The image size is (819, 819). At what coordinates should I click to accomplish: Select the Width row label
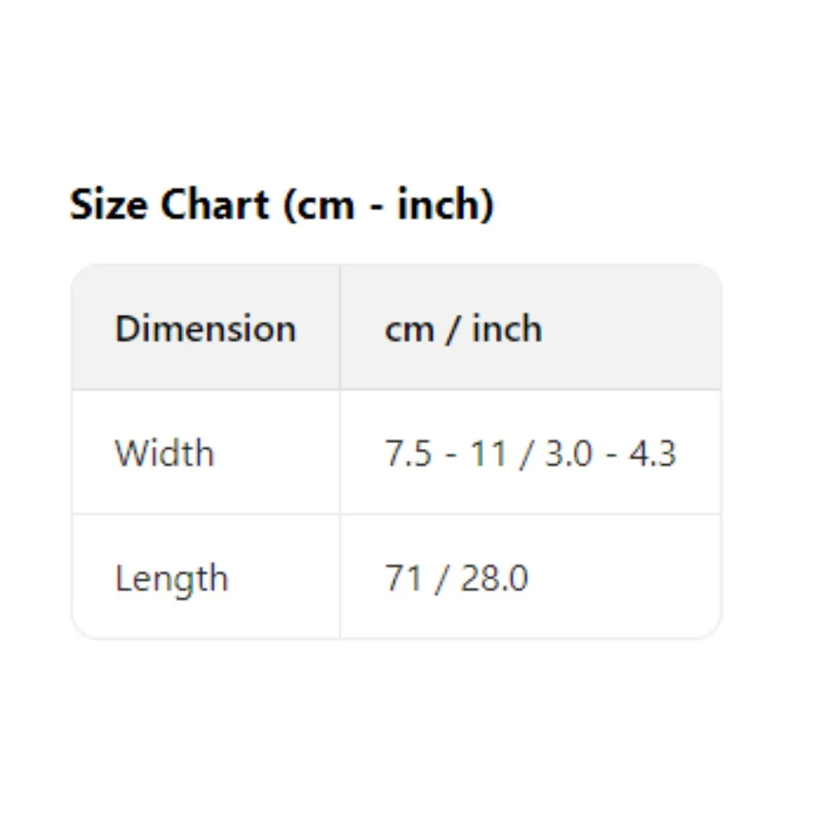pyautogui.click(x=165, y=454)
